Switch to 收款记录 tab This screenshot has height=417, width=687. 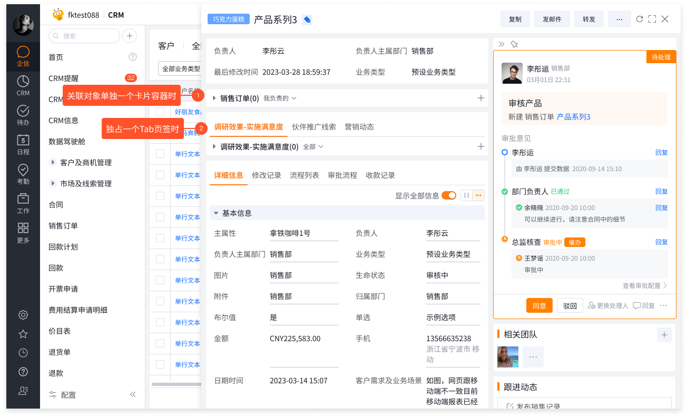380,175
